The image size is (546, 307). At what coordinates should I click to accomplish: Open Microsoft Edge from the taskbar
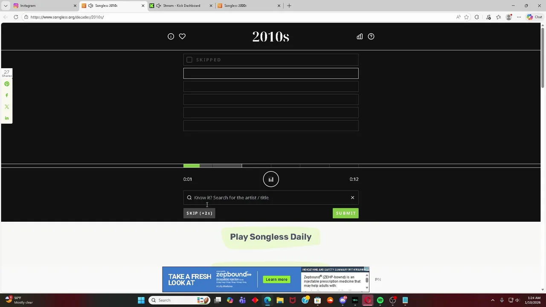[x=267, y=300]
